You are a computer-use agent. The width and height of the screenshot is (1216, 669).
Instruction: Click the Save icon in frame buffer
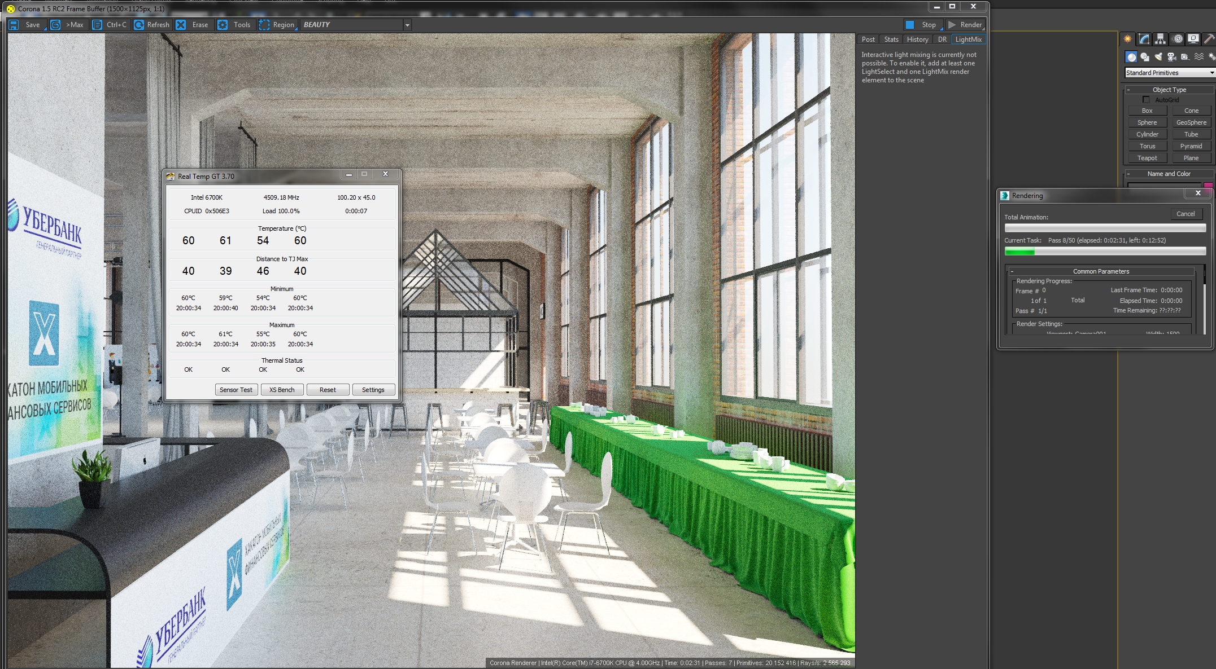(14, 25)
